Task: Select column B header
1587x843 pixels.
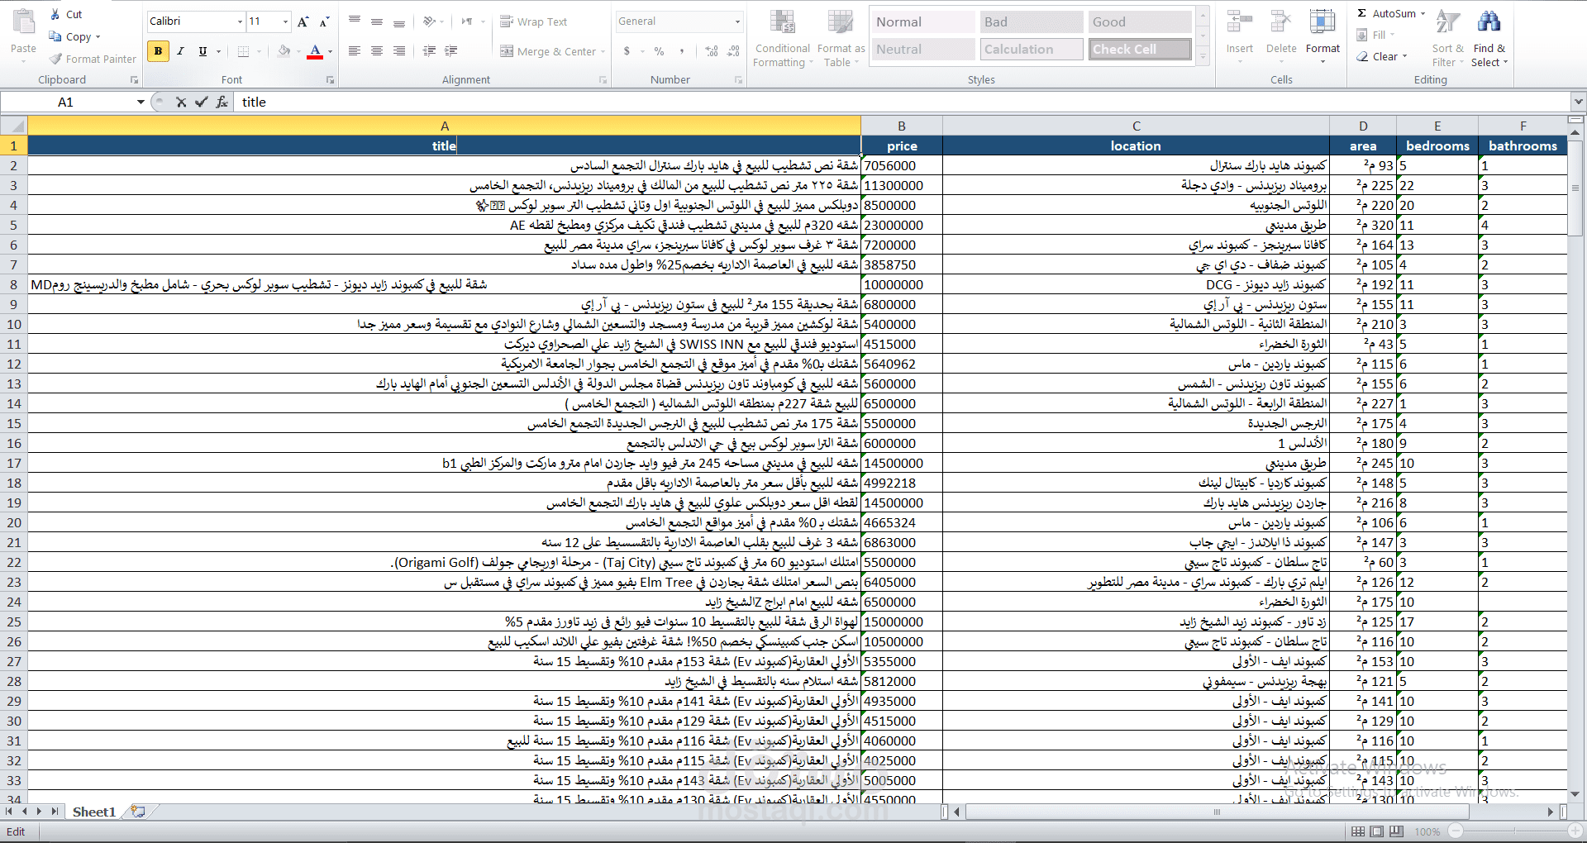Action: coord(901,126)
